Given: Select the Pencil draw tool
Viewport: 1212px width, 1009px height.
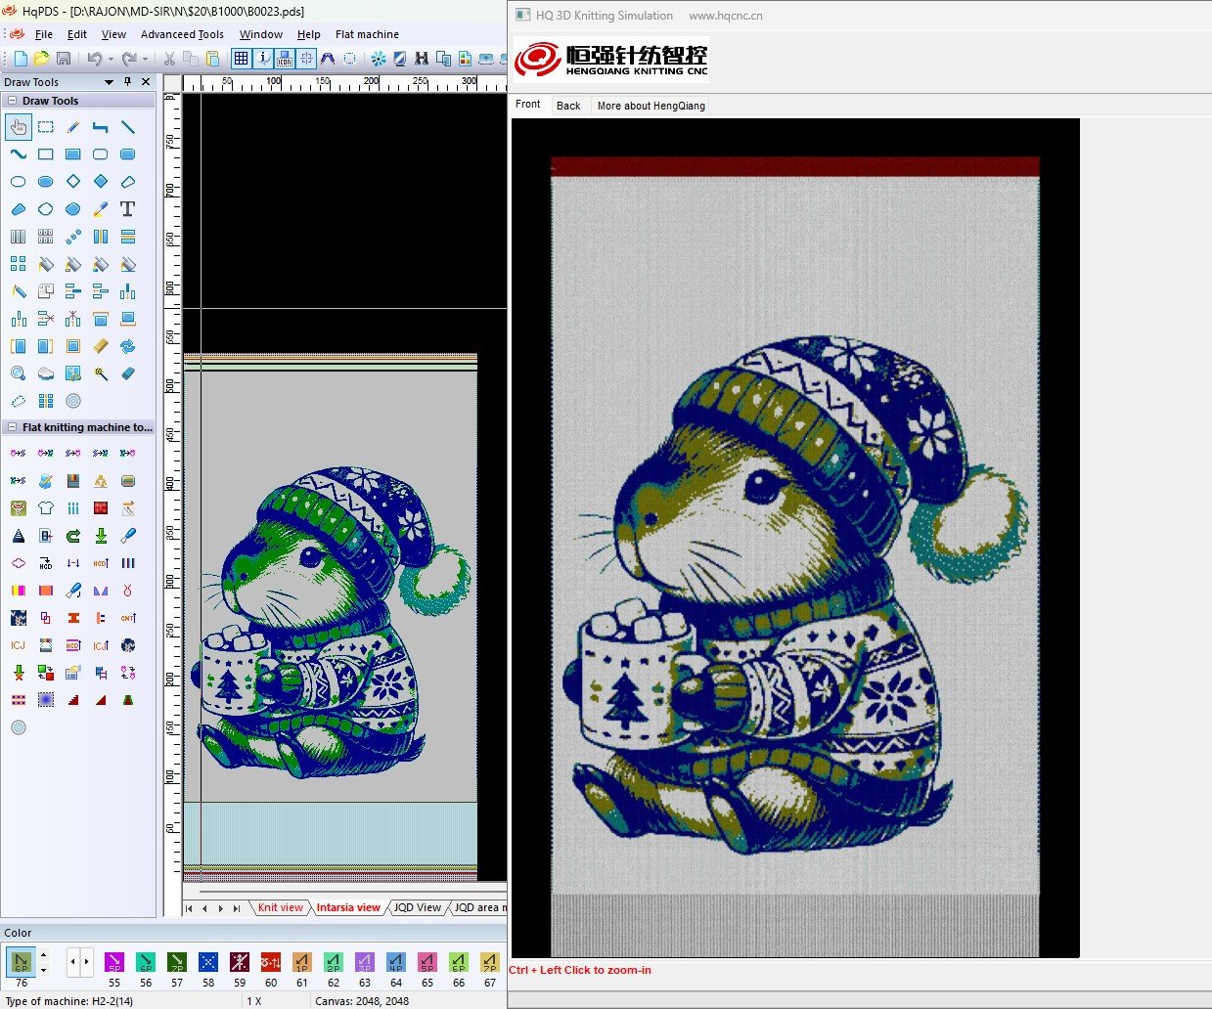Looking at the screenshot, I should 73,127.
